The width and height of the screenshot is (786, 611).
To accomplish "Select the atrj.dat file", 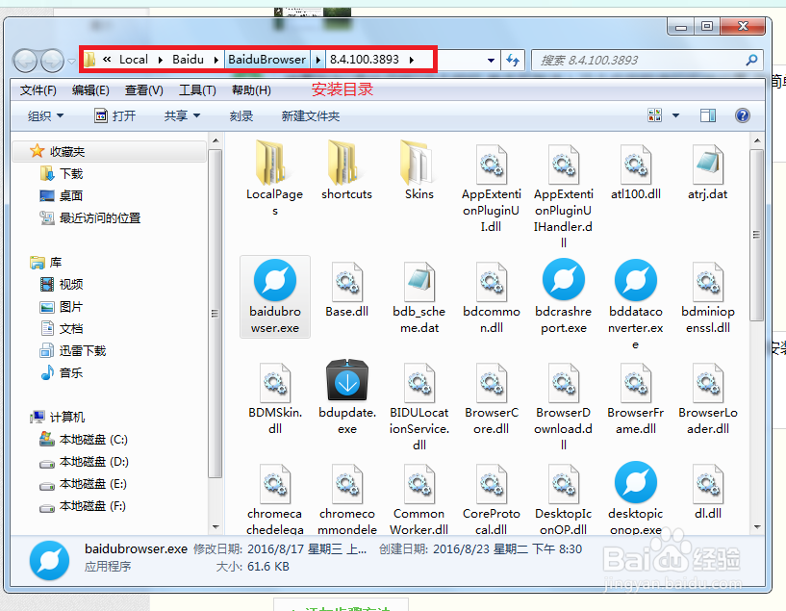I will tap(707, 172).
